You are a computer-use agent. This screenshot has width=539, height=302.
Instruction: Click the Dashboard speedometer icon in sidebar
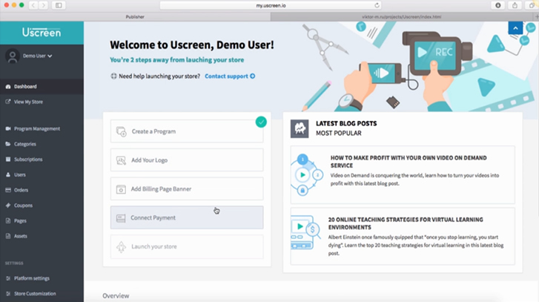tap(8, 87)
